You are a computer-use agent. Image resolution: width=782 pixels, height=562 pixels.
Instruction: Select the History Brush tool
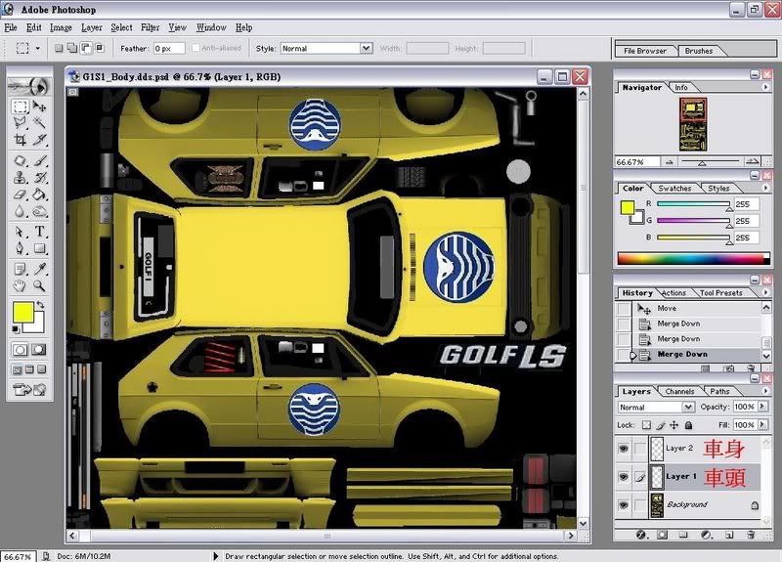40,177
